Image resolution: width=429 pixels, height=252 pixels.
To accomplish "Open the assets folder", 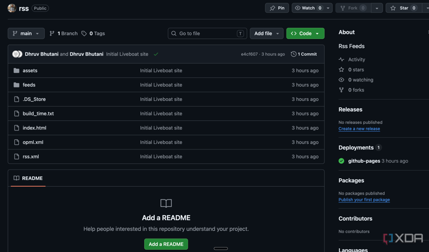I will coord(30,70).
